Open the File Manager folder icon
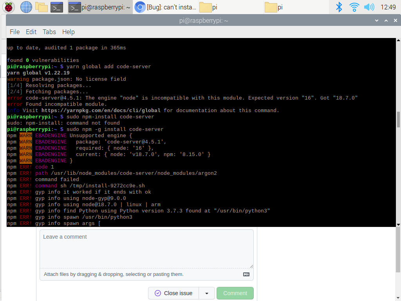The image size is (401, 301). click(x=42, y=7)
